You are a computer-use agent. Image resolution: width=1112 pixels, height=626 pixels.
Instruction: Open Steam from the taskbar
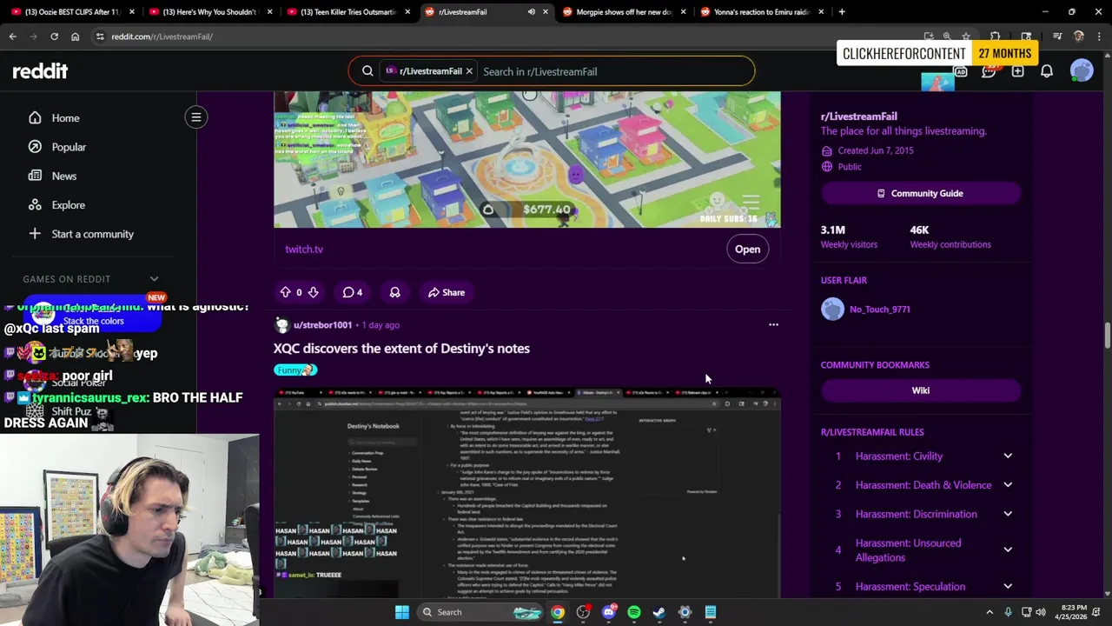pyautogui.click(x=659, y=612)
